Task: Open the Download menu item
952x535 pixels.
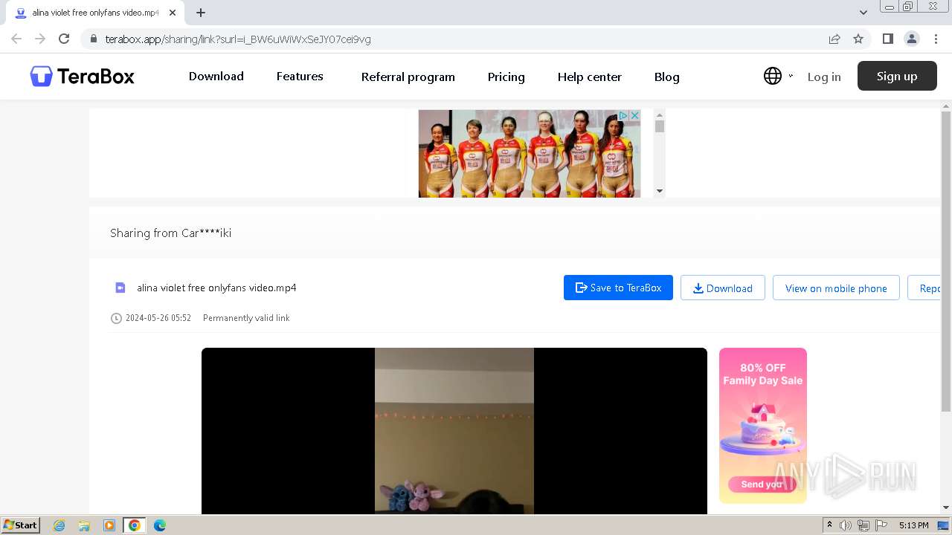Action: click(x=216, y=77)
